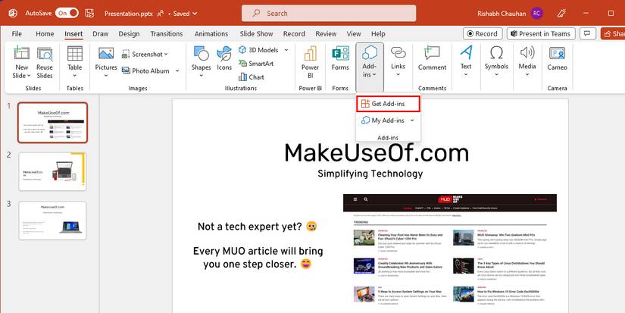Screen dimensions: 625x313
Task: Expand the New Slide dropdown arrow
Action: 29,76
